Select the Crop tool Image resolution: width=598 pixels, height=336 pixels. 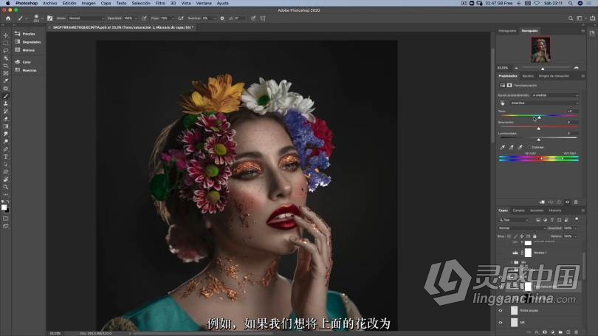(x=6, y=66)
